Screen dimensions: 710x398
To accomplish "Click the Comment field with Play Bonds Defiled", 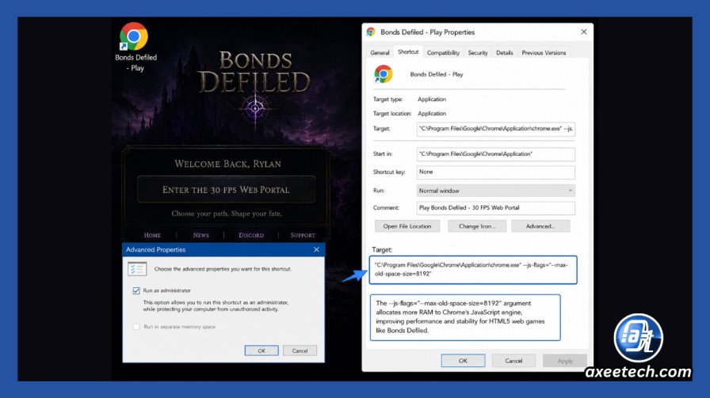I will [495, 208].
